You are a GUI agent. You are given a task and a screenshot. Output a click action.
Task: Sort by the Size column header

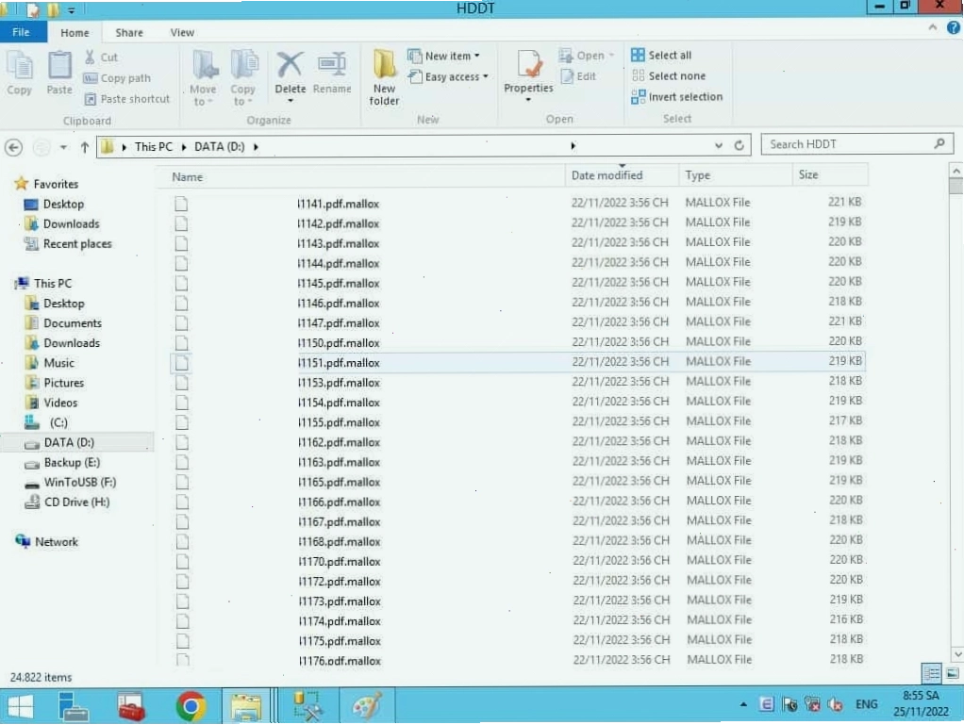pyautogui.click(x=831, y=175)
